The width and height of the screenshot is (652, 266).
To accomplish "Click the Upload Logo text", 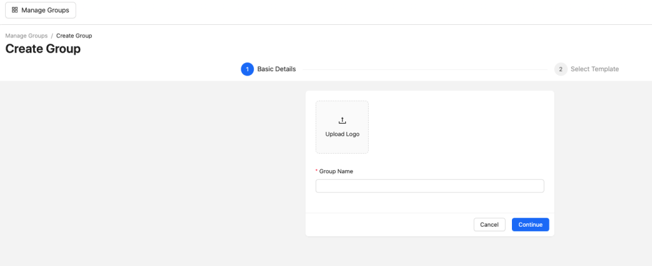I will [342, 134].
